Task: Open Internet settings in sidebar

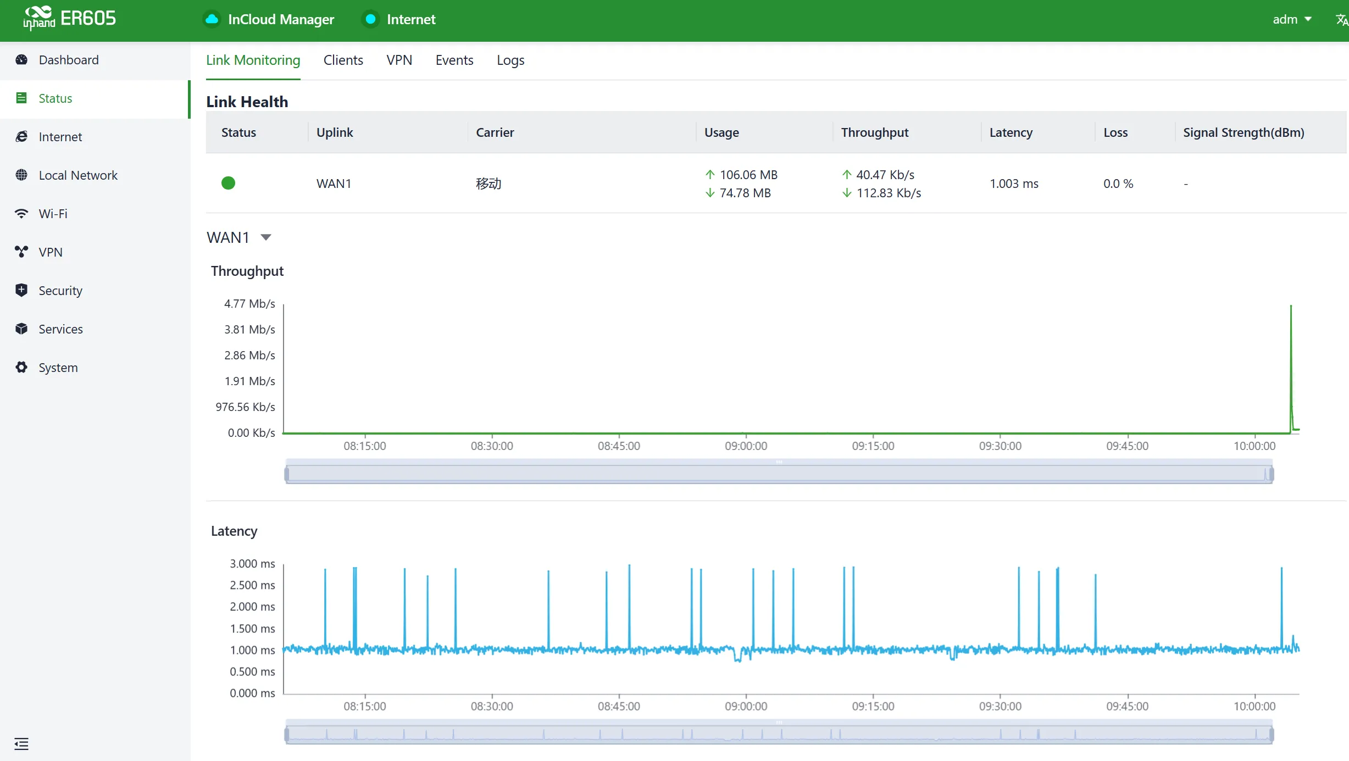Action: coord(95,137)
